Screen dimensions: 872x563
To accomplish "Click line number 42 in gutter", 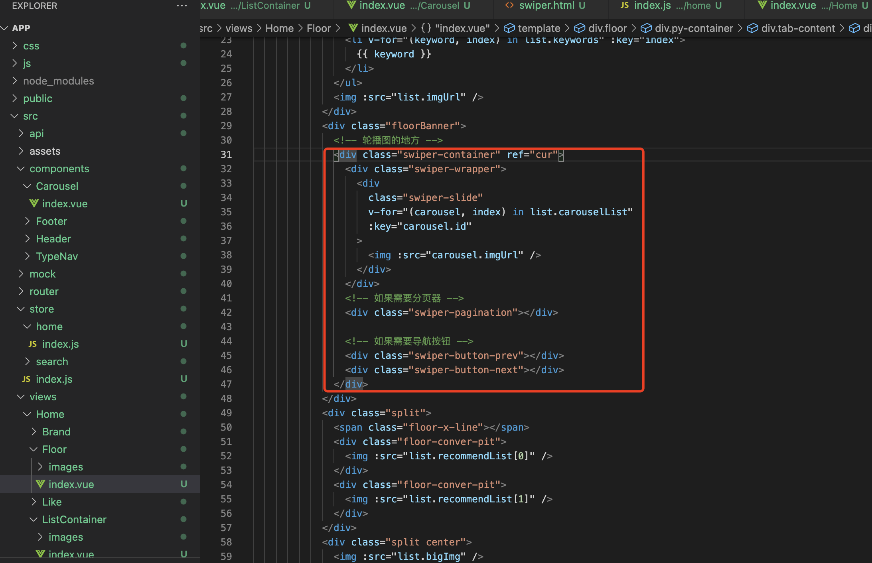I will pyautogui.click(x=226, y=313).
